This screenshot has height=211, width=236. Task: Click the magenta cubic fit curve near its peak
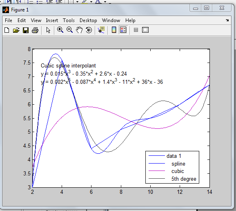(x=87, y=107)
